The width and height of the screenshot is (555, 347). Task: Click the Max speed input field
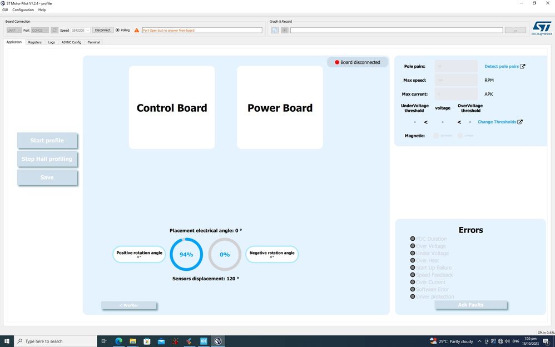click(x=456, y=81)
